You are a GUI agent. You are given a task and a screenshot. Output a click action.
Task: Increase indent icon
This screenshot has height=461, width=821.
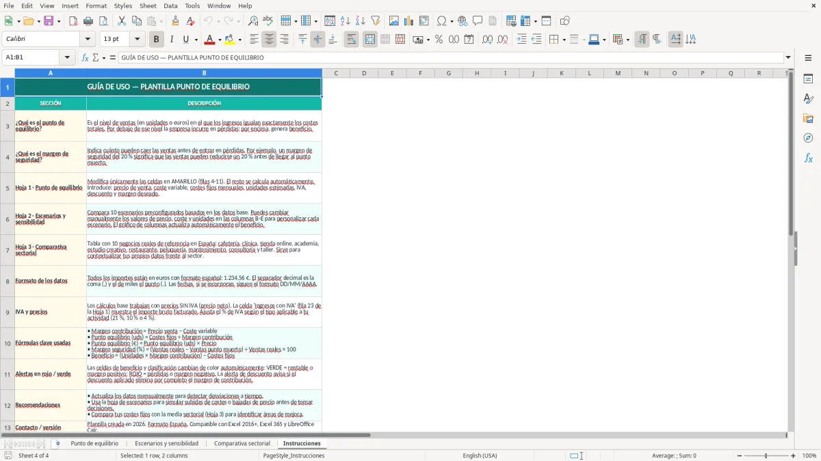(x=521, y=40)
